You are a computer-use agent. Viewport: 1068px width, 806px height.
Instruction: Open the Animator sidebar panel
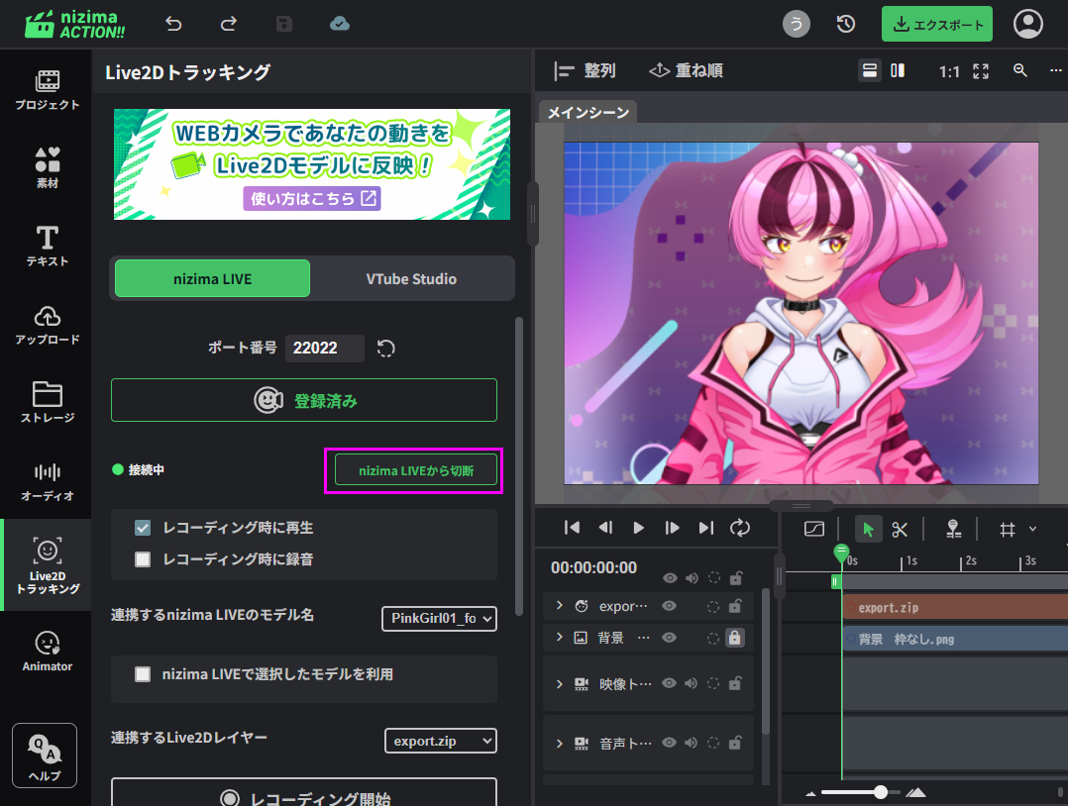point(47,651)
